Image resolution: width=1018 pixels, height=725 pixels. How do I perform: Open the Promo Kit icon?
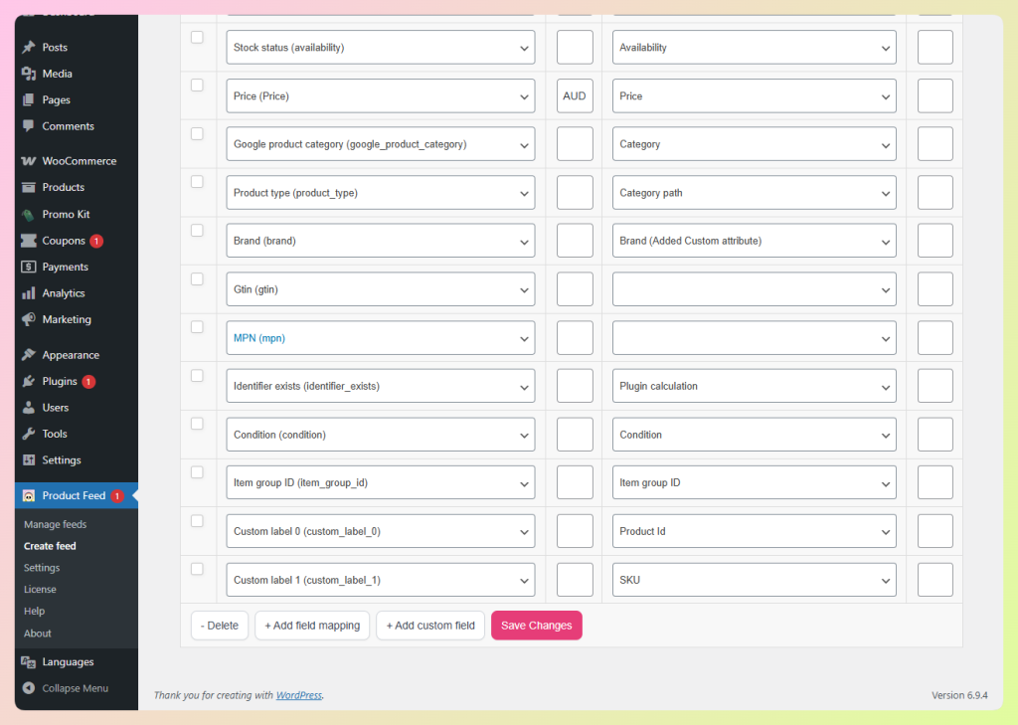click(x=27, y=214)
